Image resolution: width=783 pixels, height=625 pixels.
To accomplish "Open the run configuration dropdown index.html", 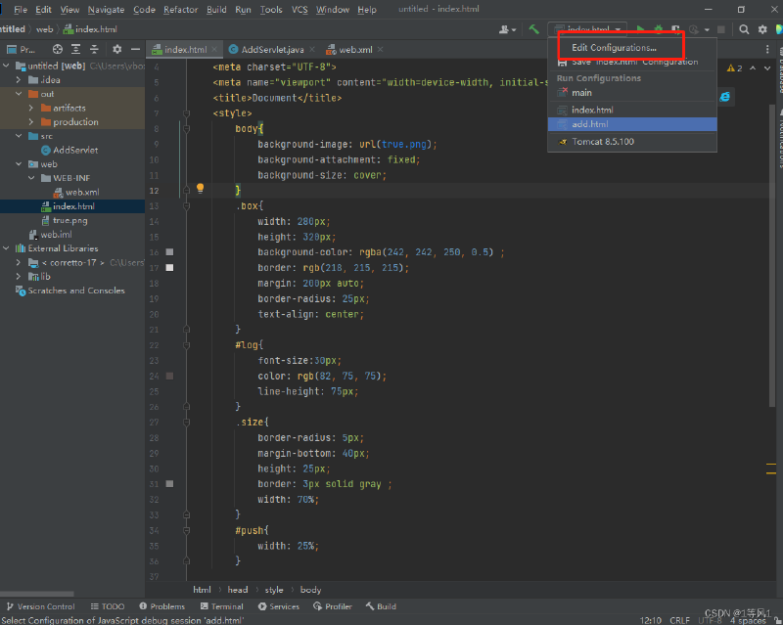I will click(587, 29).
